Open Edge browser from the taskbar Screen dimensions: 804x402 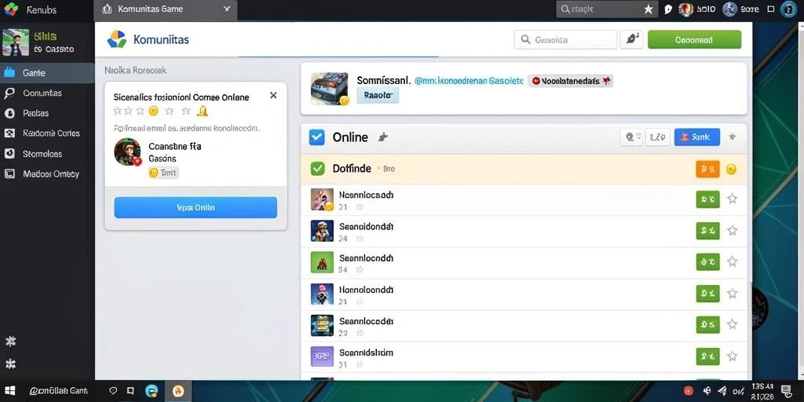pos(152,391)
